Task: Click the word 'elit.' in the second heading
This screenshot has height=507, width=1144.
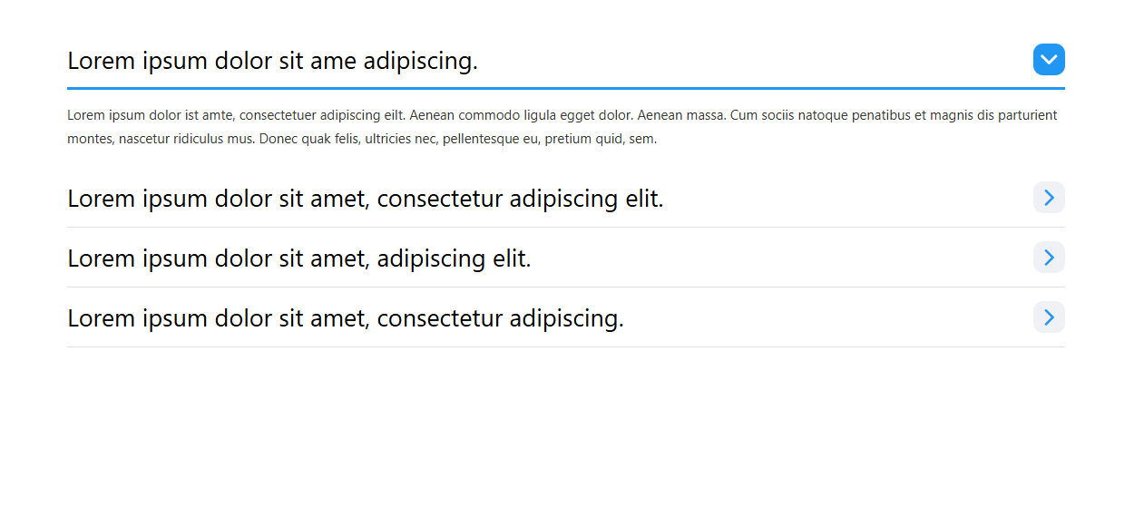Action: (644, 198)
